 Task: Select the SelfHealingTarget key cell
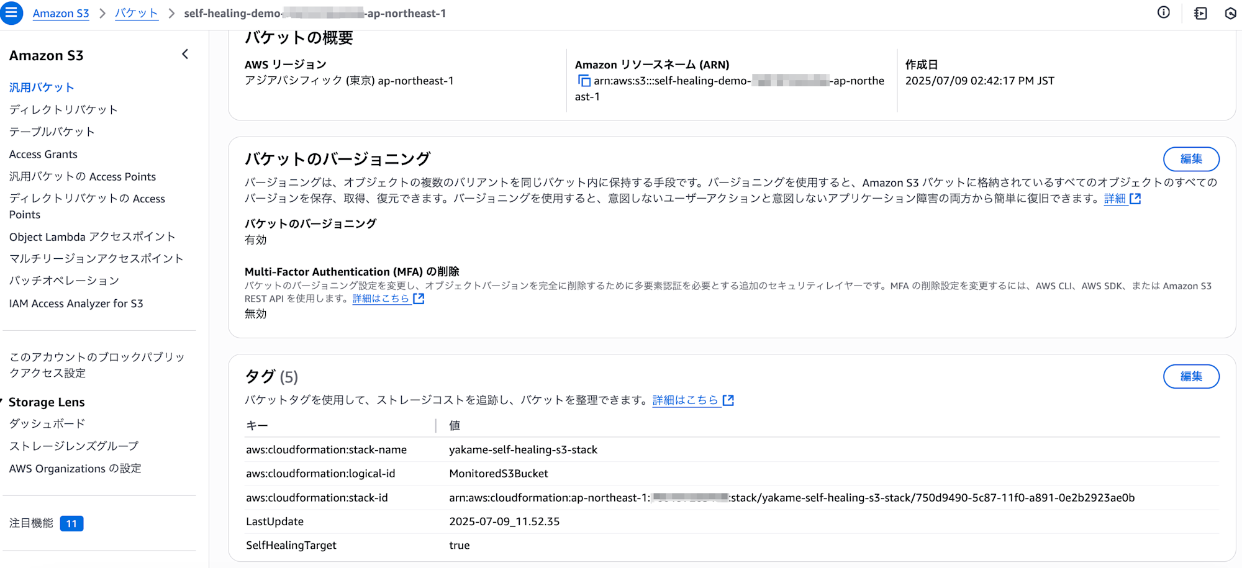[x=291, y=546]
